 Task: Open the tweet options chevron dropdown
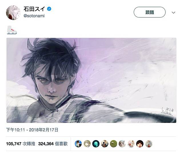click(173, 13)
